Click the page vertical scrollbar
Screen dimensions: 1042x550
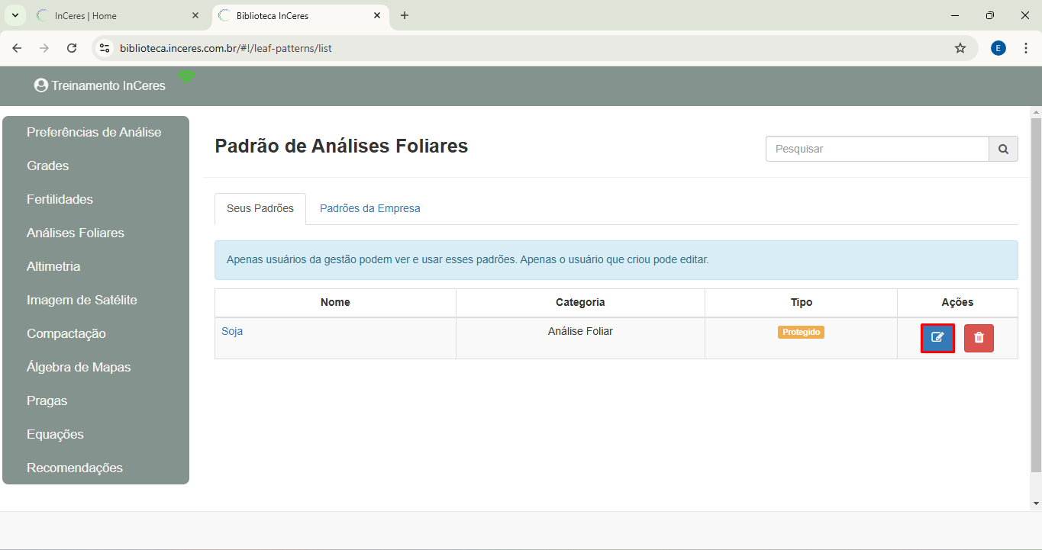1036,294
